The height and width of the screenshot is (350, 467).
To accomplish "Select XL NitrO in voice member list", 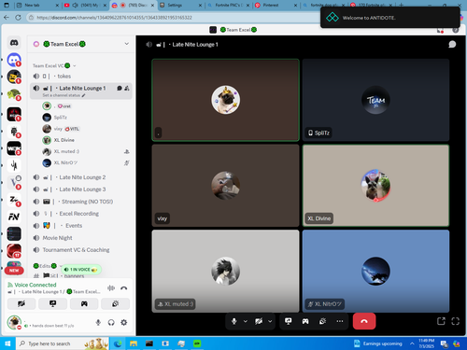I will pos(85,162).
